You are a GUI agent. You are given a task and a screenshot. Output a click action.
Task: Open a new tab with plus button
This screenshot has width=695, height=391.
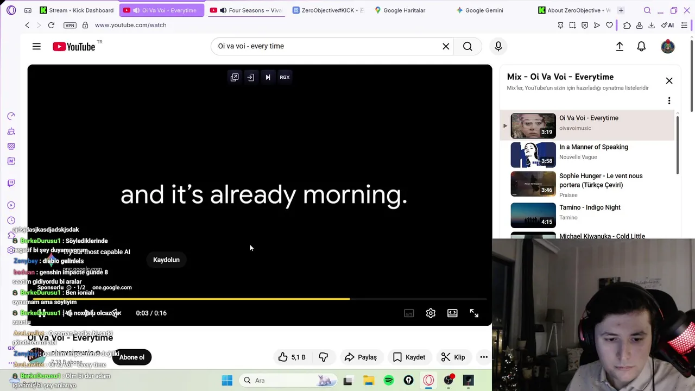[x=621, y=10]
